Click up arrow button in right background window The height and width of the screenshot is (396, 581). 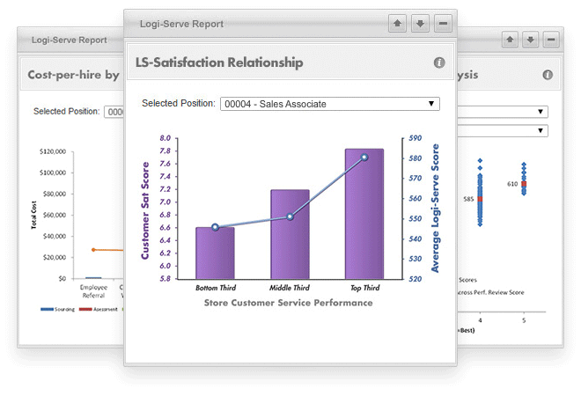pos(510,40)
